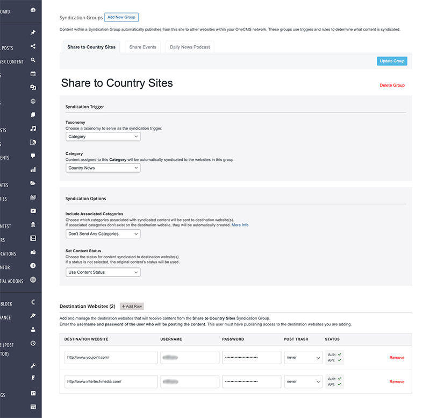Focus the password field for youjoint.com

click(x=252, y=357)
